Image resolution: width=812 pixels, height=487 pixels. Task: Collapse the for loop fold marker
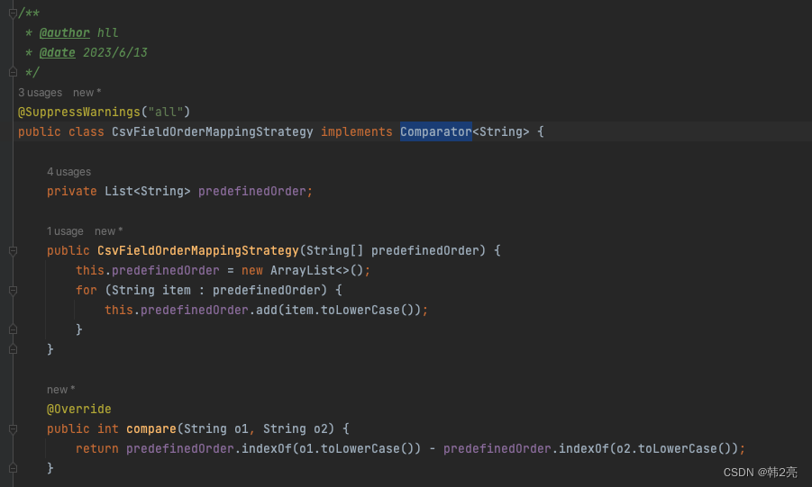click(13, 291)
